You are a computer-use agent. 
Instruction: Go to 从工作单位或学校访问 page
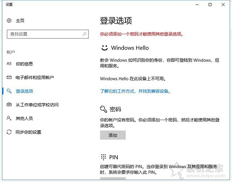point(37,105)
